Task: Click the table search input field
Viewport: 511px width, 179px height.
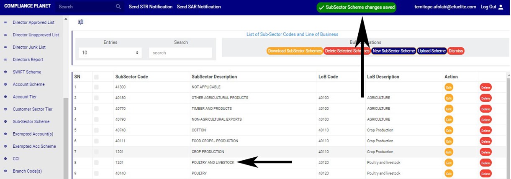Action: (x=180, y=53)
